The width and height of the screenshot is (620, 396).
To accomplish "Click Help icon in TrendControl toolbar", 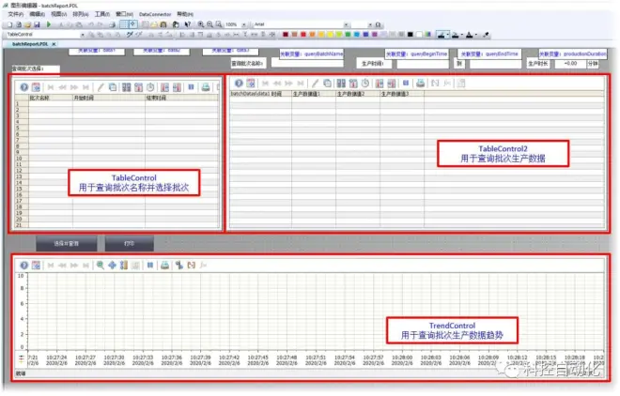I will (24, 266).
